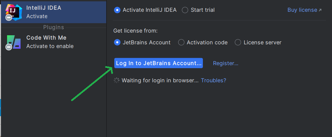332x137 pixels.
Task: Click the Code With Me logo icon
Action: [14, 42]
